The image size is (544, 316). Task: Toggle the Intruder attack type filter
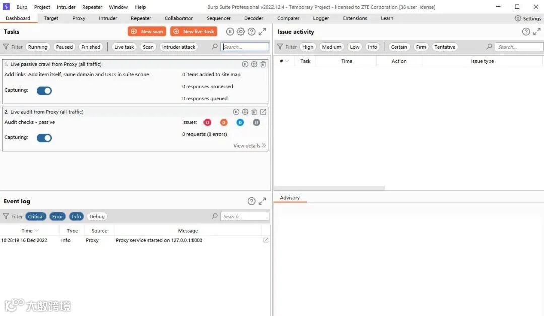[x=179, y=47]
